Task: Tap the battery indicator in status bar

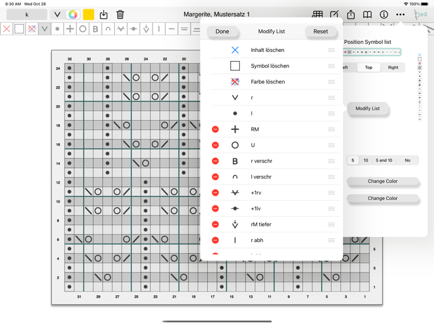Action: click(425, 4)
